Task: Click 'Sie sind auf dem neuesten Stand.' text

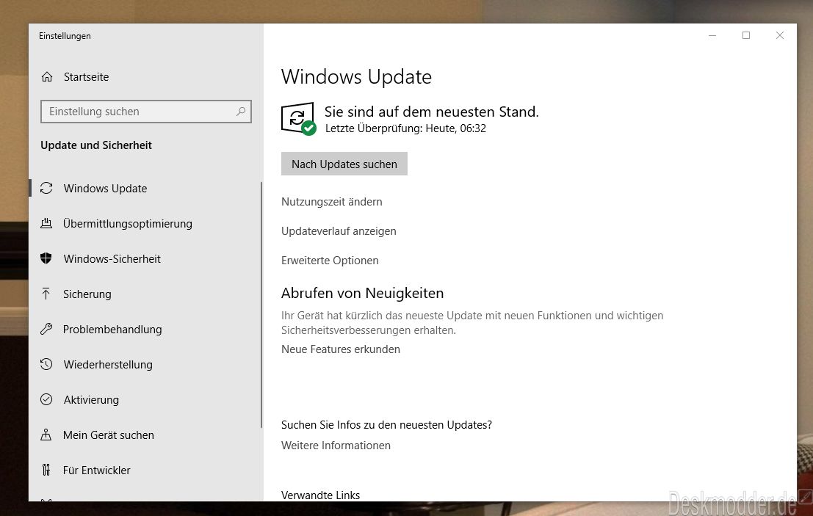Action: 431,112
